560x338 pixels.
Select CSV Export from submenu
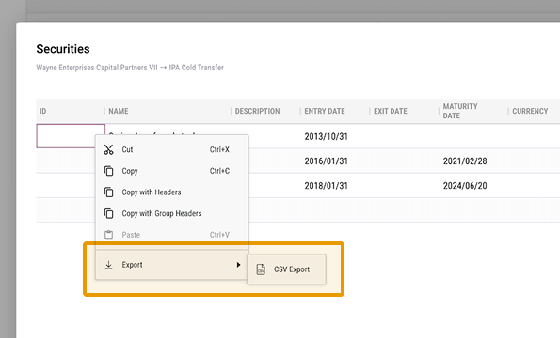click(286, 269)
